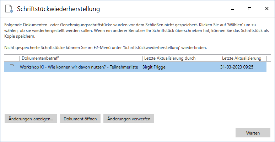Click the 'Warten' button
Image resolution: width=275 pixels, height=142 pixels.
253,133
